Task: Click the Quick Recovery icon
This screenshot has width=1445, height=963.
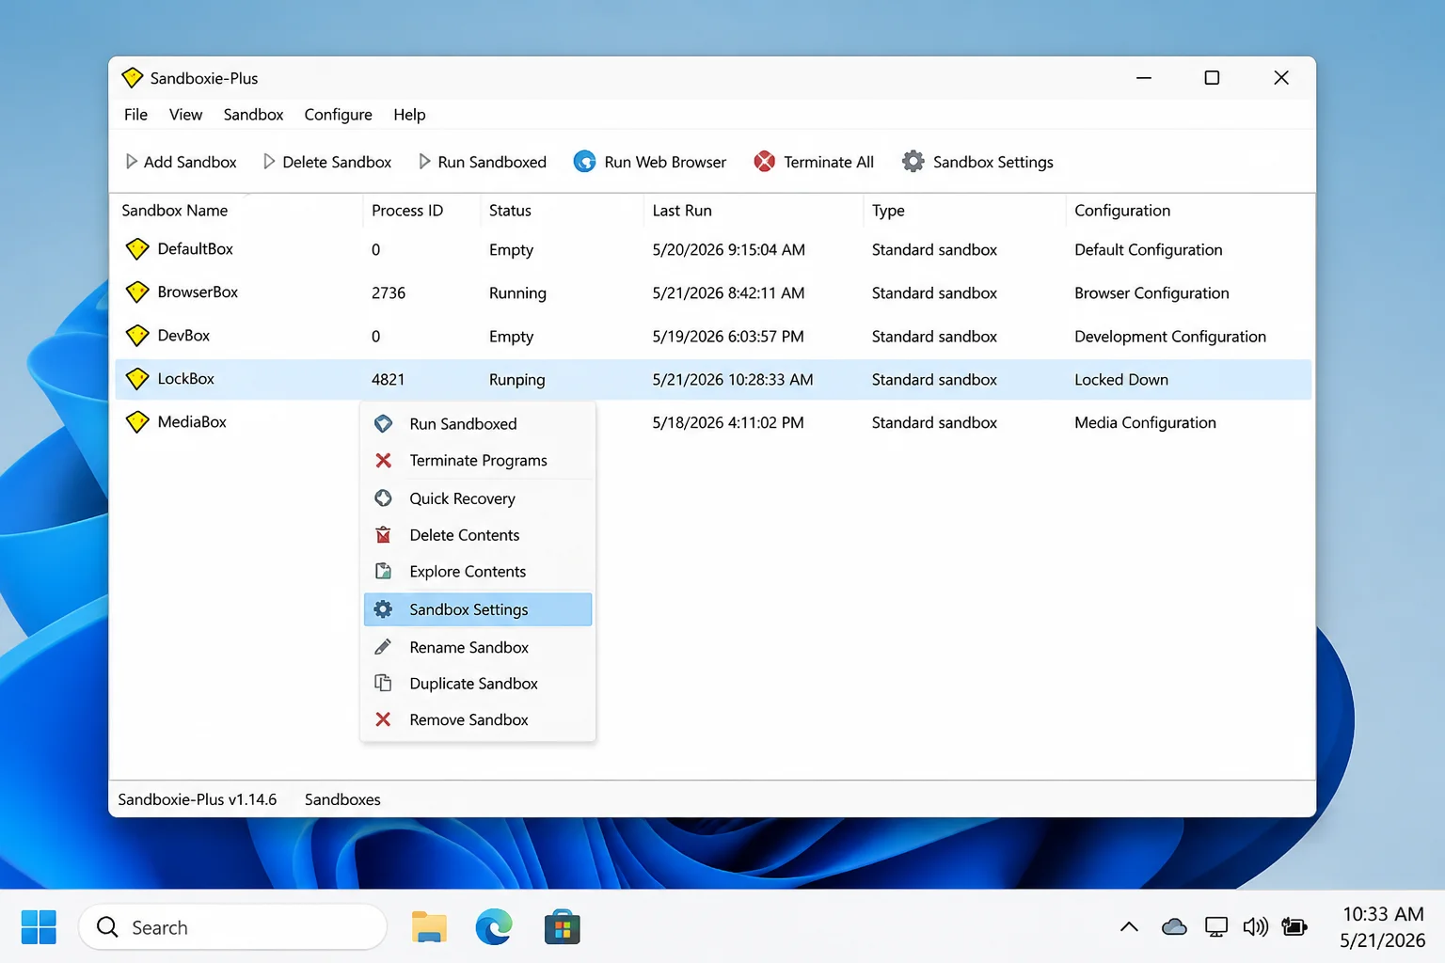Action: [x=383, y=498]
